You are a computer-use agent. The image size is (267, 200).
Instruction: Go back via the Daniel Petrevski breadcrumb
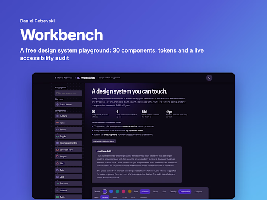point(63,78)
